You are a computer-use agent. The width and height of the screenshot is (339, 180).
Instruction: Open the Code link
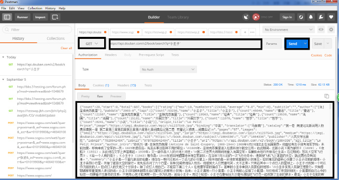pyautogui.click(x=328, y=56)
